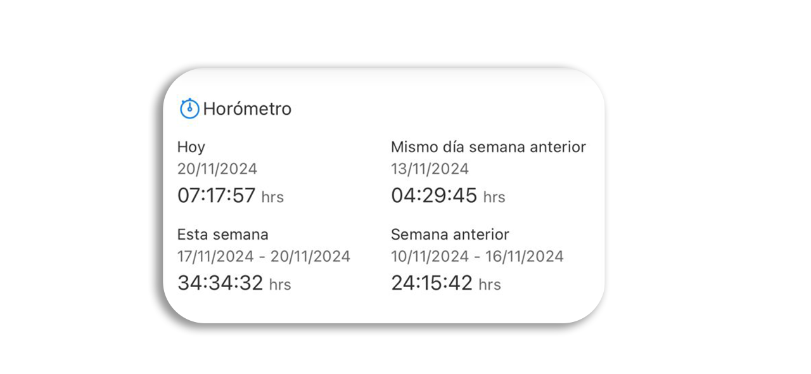The width and height of the screenshot is (811, 374).
Task: Click the blue Horómetro stopwatch icon
Action: click(189, 108)
